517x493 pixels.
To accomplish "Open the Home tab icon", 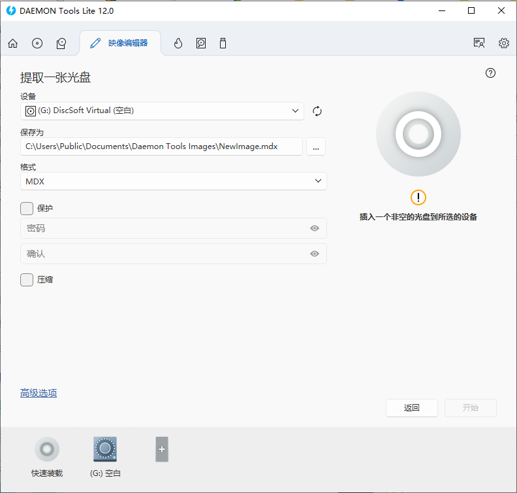I will [13, 43].
